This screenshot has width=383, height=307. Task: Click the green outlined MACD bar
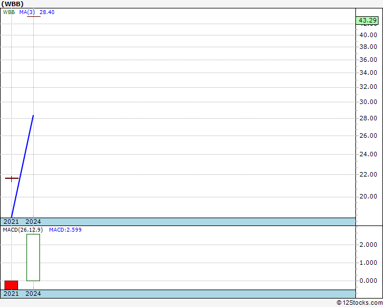[x=33, y=258]
